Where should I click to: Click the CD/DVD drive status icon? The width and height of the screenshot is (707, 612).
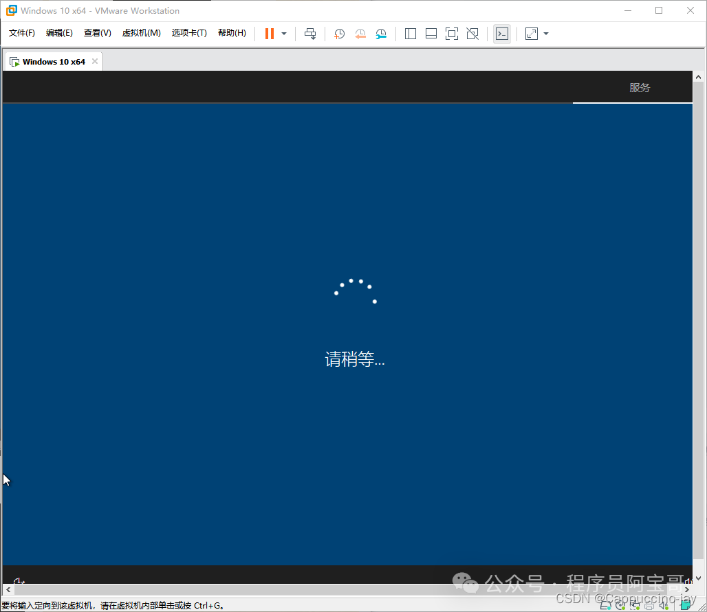(x=620, y=606)
